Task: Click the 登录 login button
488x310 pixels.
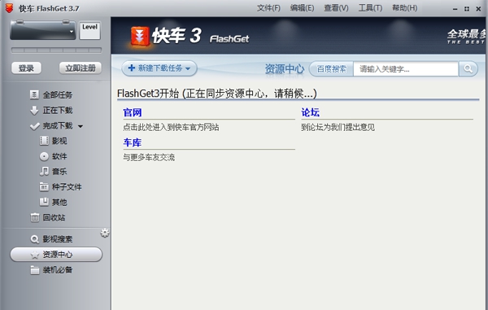Action: [x=26, y=68]
